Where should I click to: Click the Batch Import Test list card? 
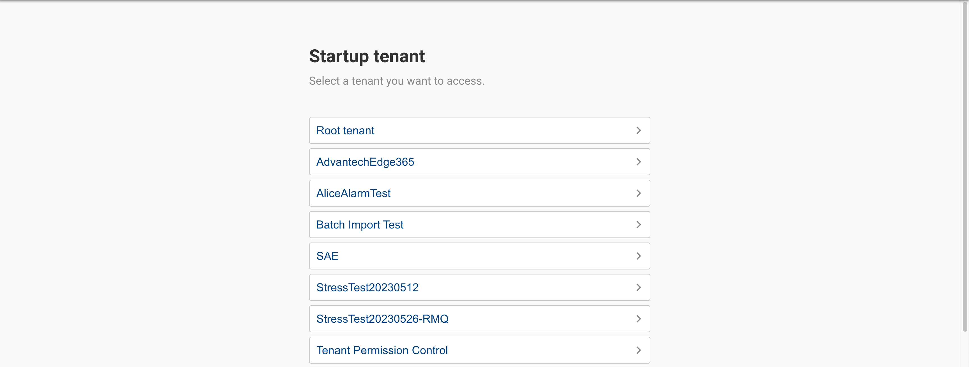coord(479,225)
